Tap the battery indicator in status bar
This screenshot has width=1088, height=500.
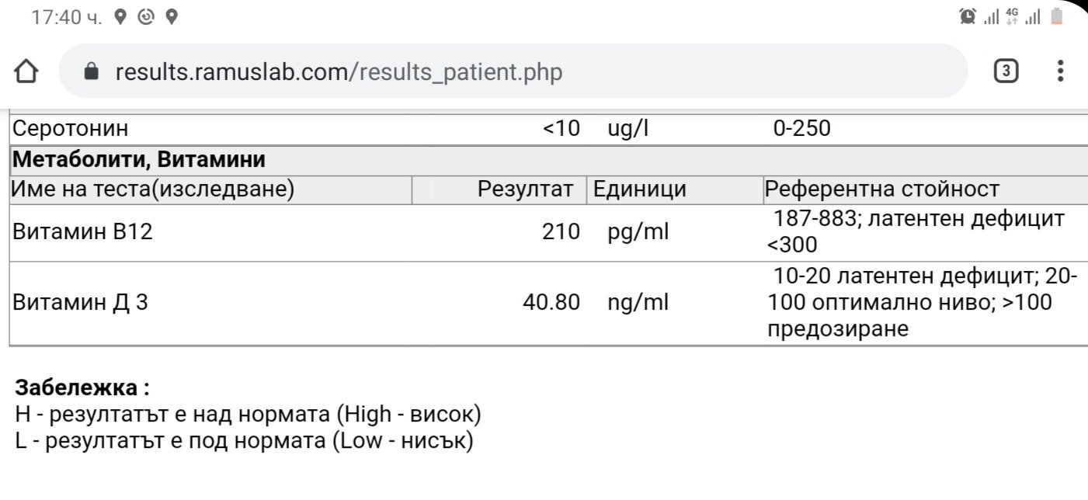point(1056,16)
